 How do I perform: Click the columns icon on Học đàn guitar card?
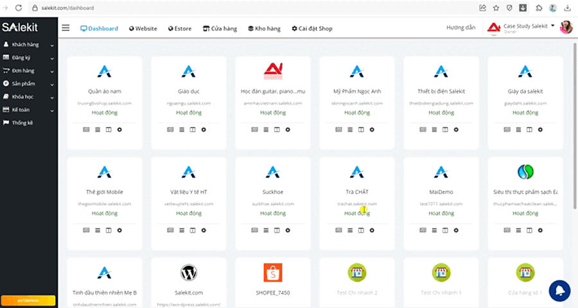[x=277, y=129]
